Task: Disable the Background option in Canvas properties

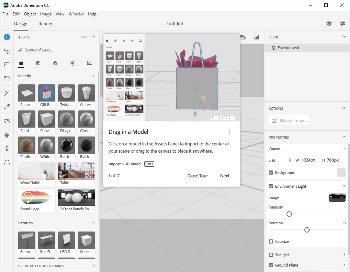Action: (x=271, y=173)
